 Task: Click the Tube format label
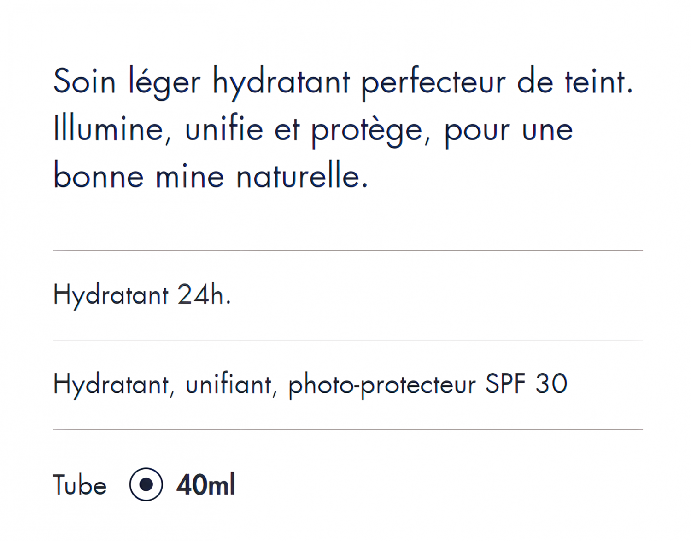pyautogui.click(x=80, y=485)
